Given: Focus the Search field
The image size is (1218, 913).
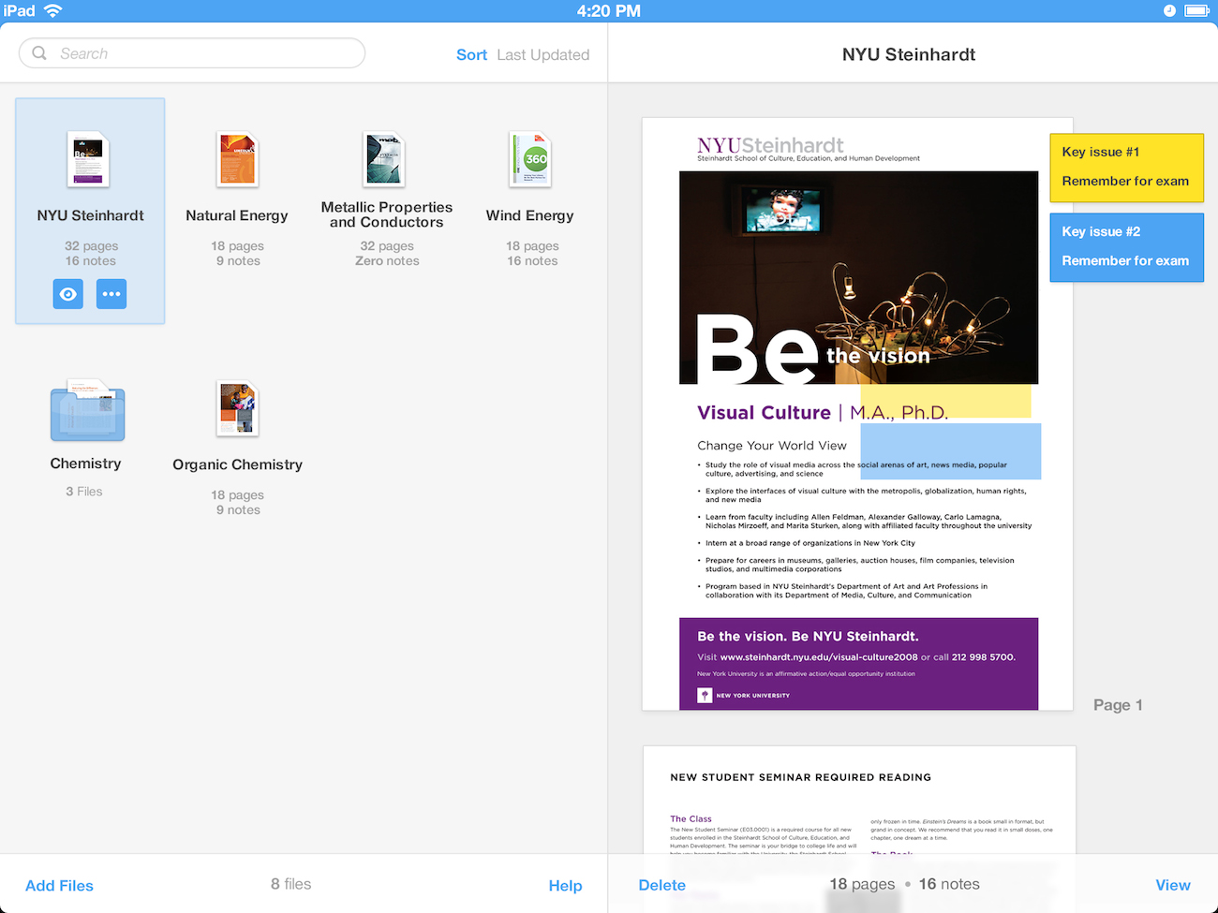Looking at the screenshot, I should coord(192,53).
